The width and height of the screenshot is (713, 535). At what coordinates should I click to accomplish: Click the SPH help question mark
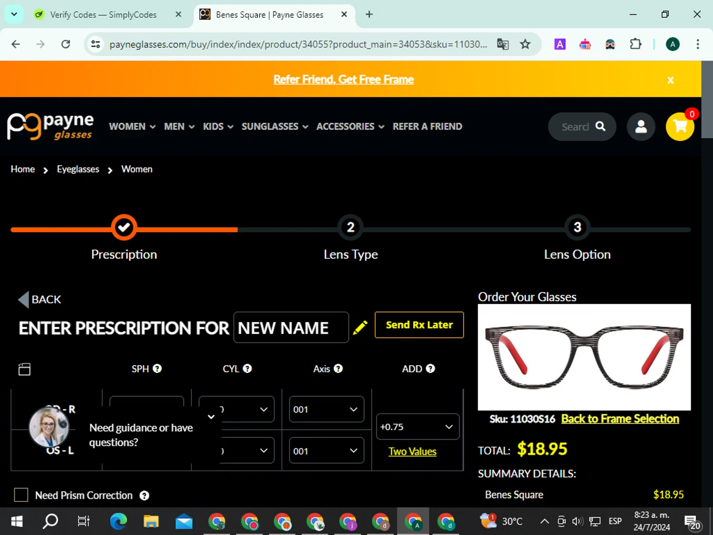[157, 369]
